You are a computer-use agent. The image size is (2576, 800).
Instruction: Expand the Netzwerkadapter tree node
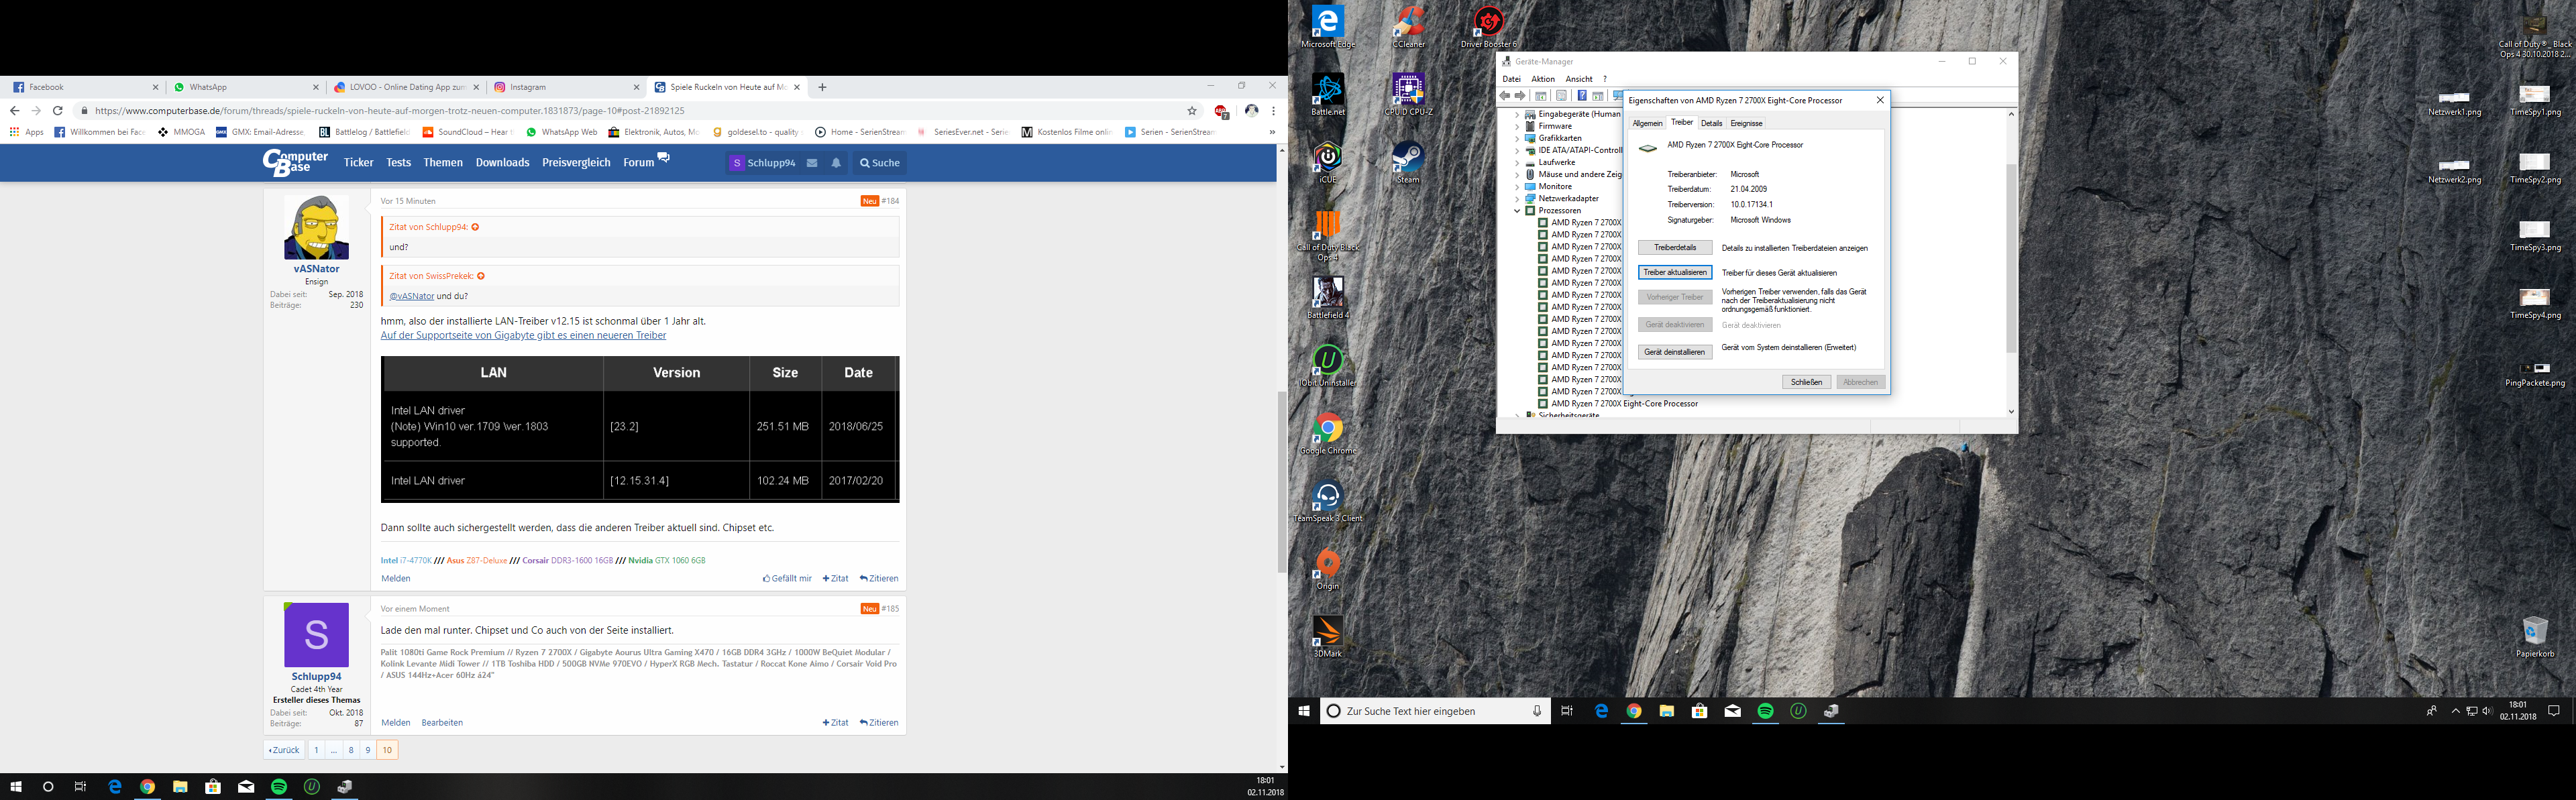pos(1517,199)
